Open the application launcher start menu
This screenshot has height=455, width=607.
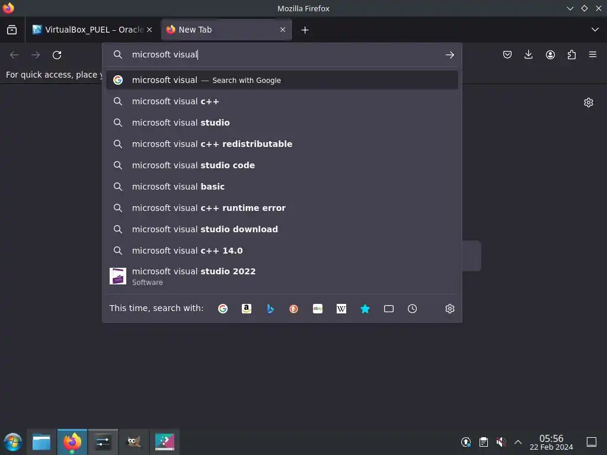(x=13, y=442)
